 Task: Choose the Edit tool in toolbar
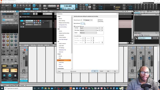tap(23, 5)
